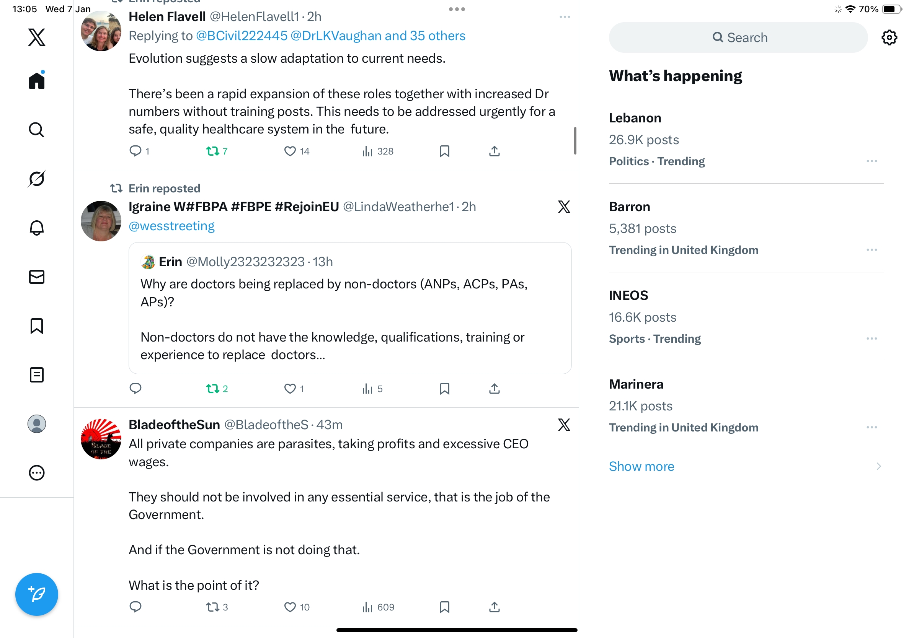Viewport: 914px width, 638px height.
Task: Open the settings gear beside Search
Action: [889, 37]
